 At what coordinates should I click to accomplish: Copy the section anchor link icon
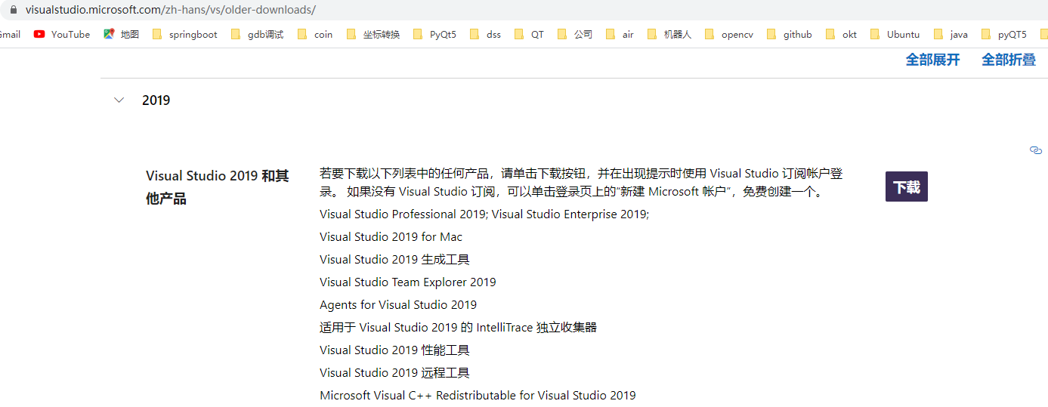coord(1036,150)
